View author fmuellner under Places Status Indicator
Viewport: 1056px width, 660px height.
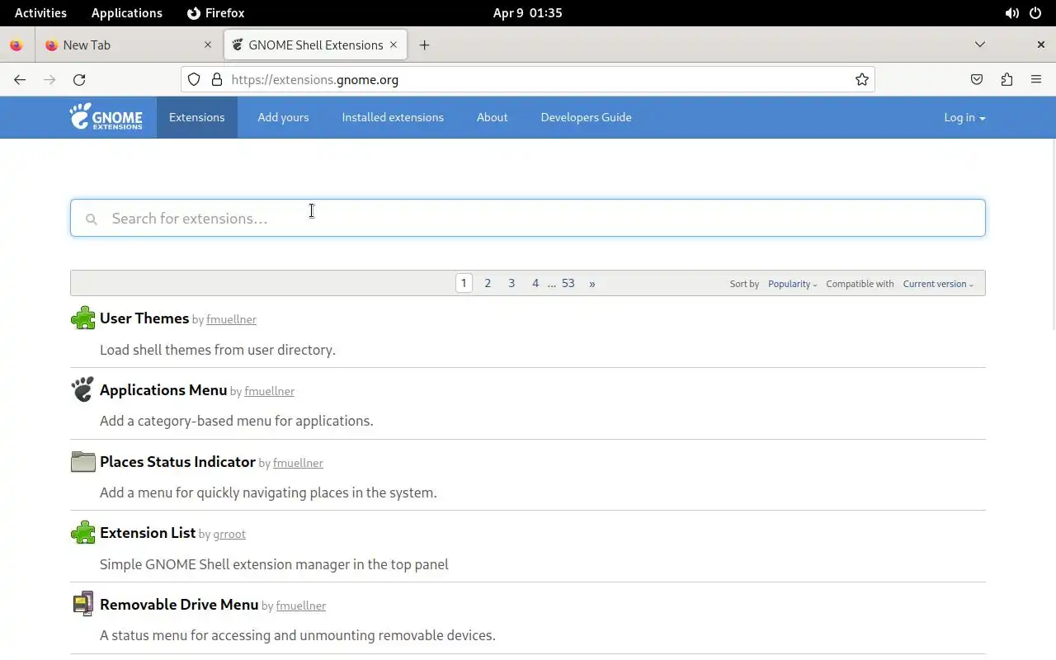298,463
